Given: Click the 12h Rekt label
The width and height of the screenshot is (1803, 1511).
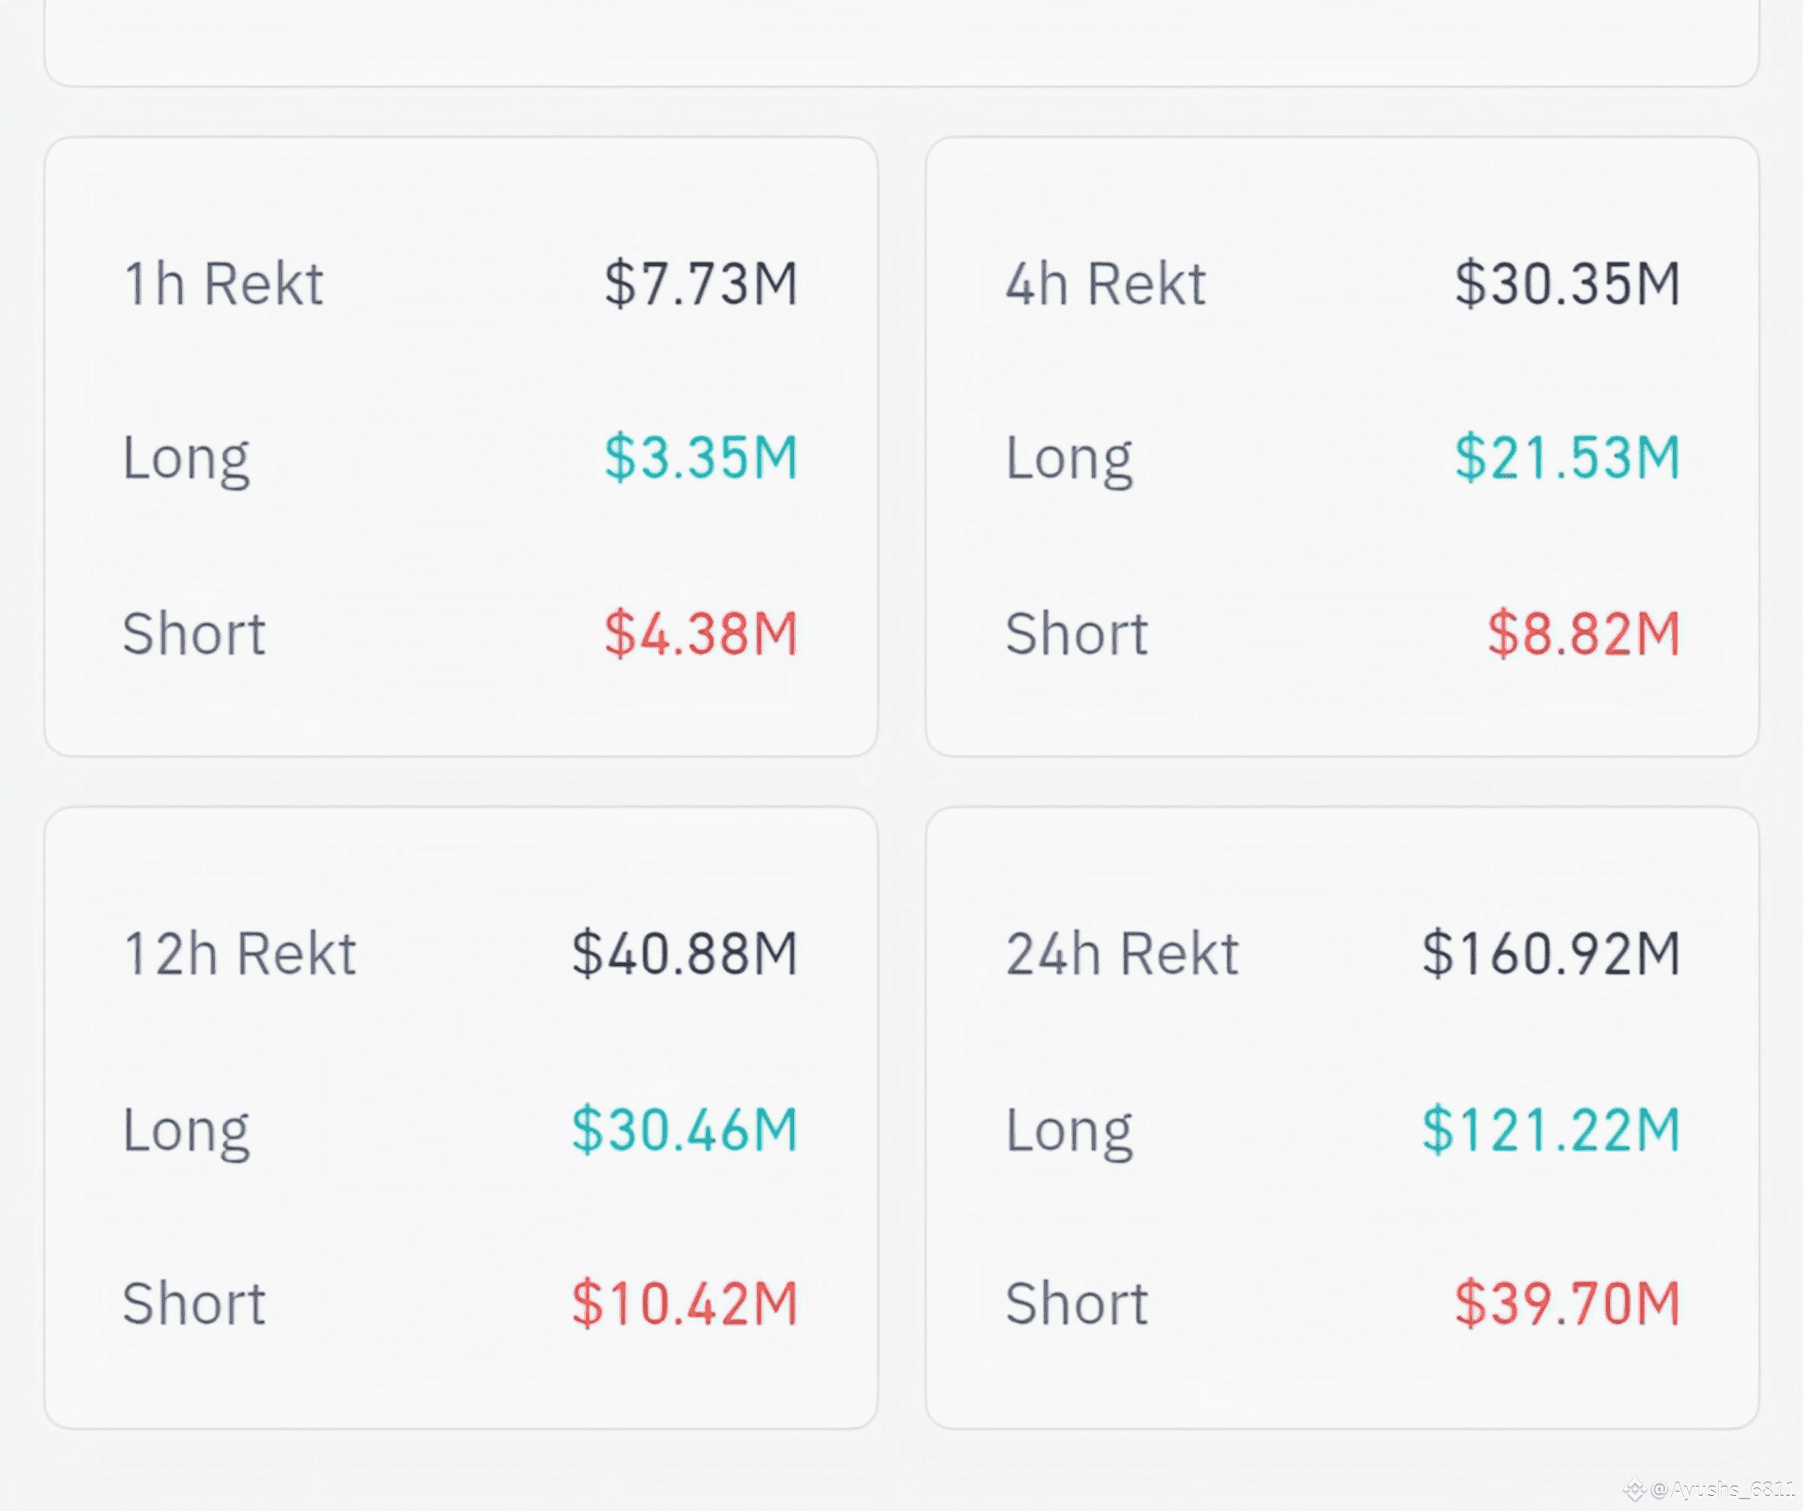Looking at the screenshot, I should [x=239, y=954].
